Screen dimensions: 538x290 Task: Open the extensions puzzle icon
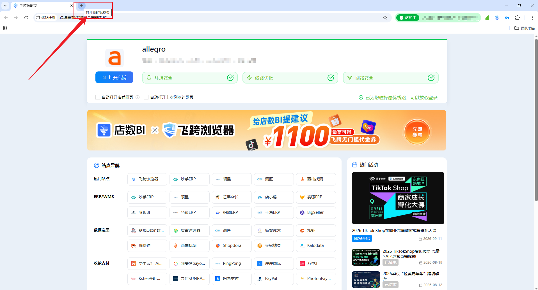tap(517, 18)
